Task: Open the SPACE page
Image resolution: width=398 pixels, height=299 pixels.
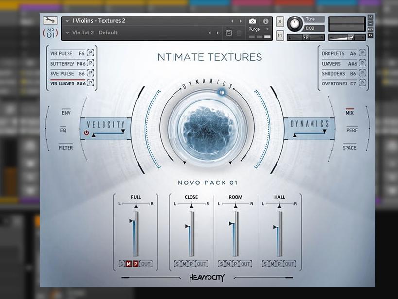Action: [349, 148]
